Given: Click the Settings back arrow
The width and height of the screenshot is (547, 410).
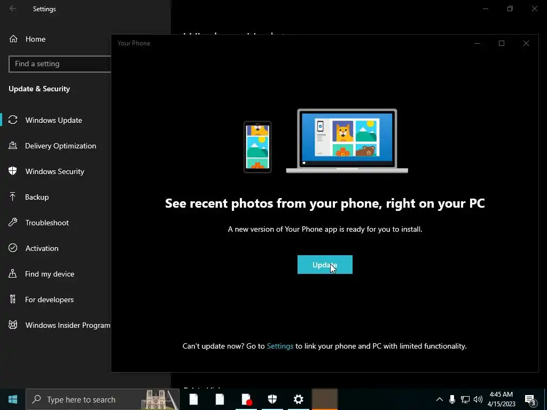Looking at the screenshot, I should [13, 9].
